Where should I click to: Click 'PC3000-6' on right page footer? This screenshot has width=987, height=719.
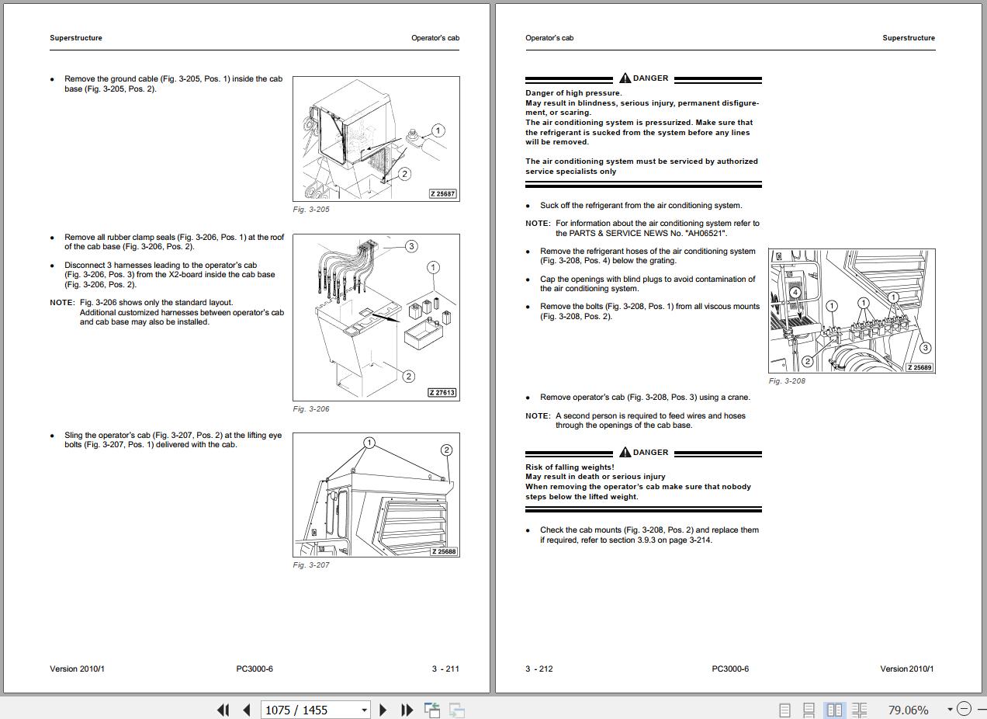[730, 669]
